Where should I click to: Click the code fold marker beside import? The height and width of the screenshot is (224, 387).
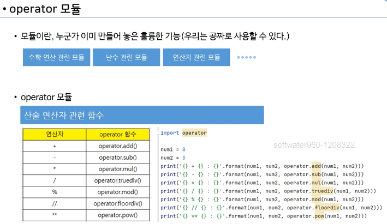click(x=158, y=133)
